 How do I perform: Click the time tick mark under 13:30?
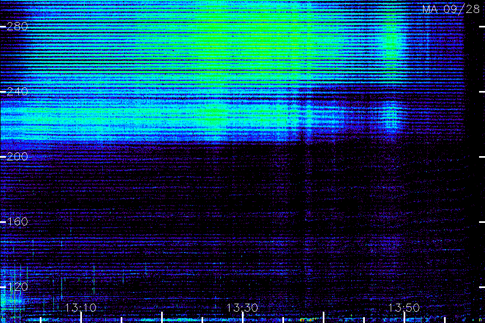click(x=242, y=318)
